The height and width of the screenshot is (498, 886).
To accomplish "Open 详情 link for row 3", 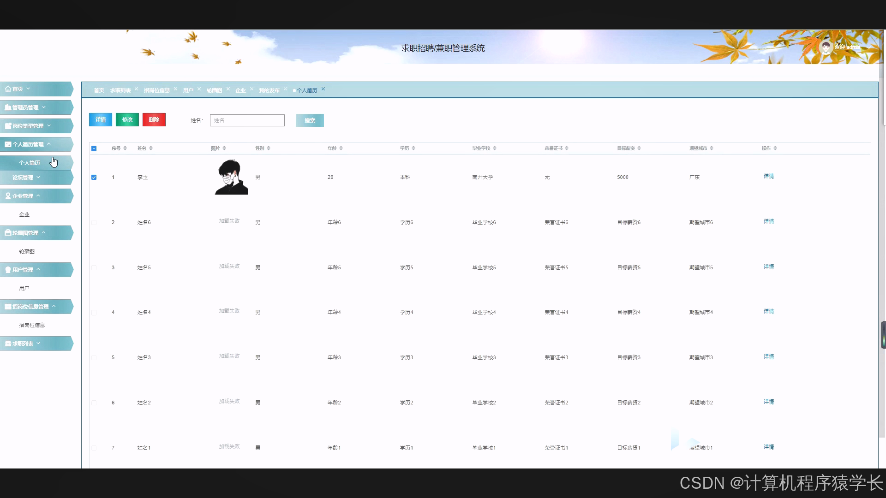I will pyautogui.click(x=768, y=267).
